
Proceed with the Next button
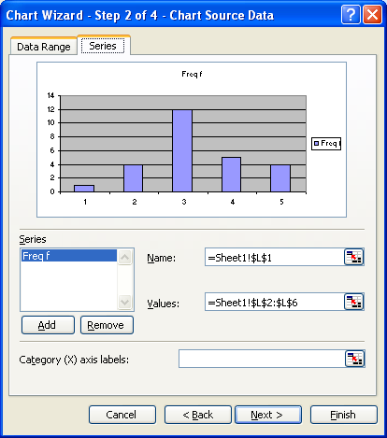click(268, 415)
